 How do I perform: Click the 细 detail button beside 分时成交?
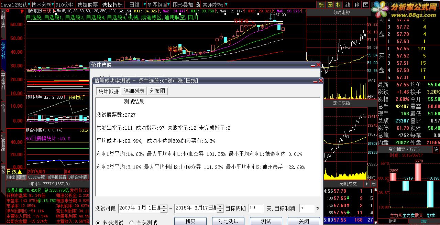point(374,184)
